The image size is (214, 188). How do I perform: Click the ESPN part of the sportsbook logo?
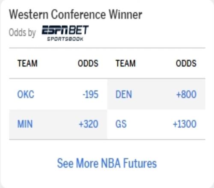pos(55,30)
